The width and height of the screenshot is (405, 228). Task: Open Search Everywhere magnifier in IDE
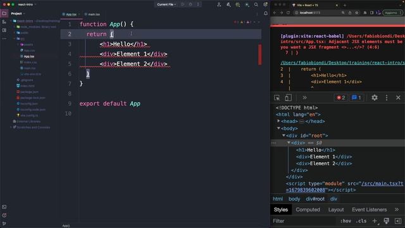click(256, 4)
